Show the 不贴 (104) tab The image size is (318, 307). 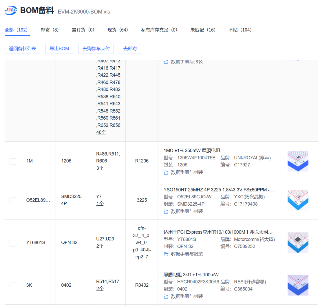(240, 30)
